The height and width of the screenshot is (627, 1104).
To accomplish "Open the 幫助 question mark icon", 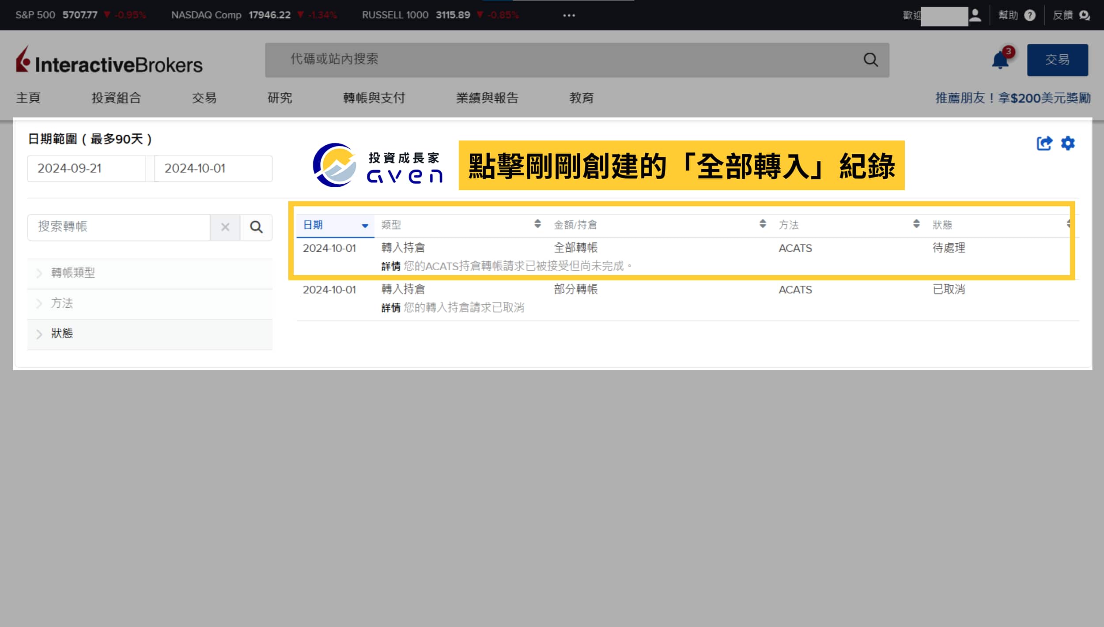I will click(x=1030, y=15).
